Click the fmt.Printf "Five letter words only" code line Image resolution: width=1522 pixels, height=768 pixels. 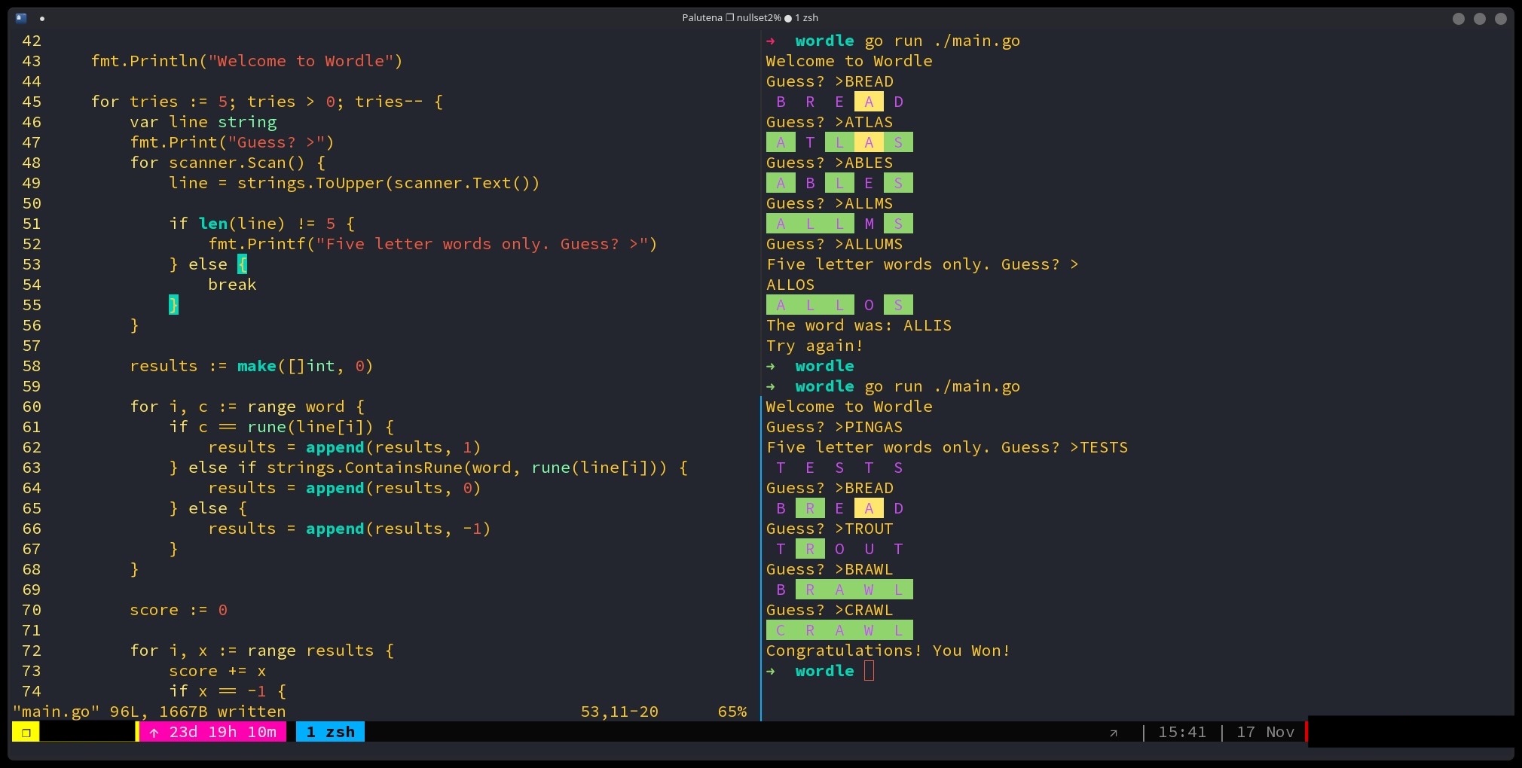tap(432, 244)
